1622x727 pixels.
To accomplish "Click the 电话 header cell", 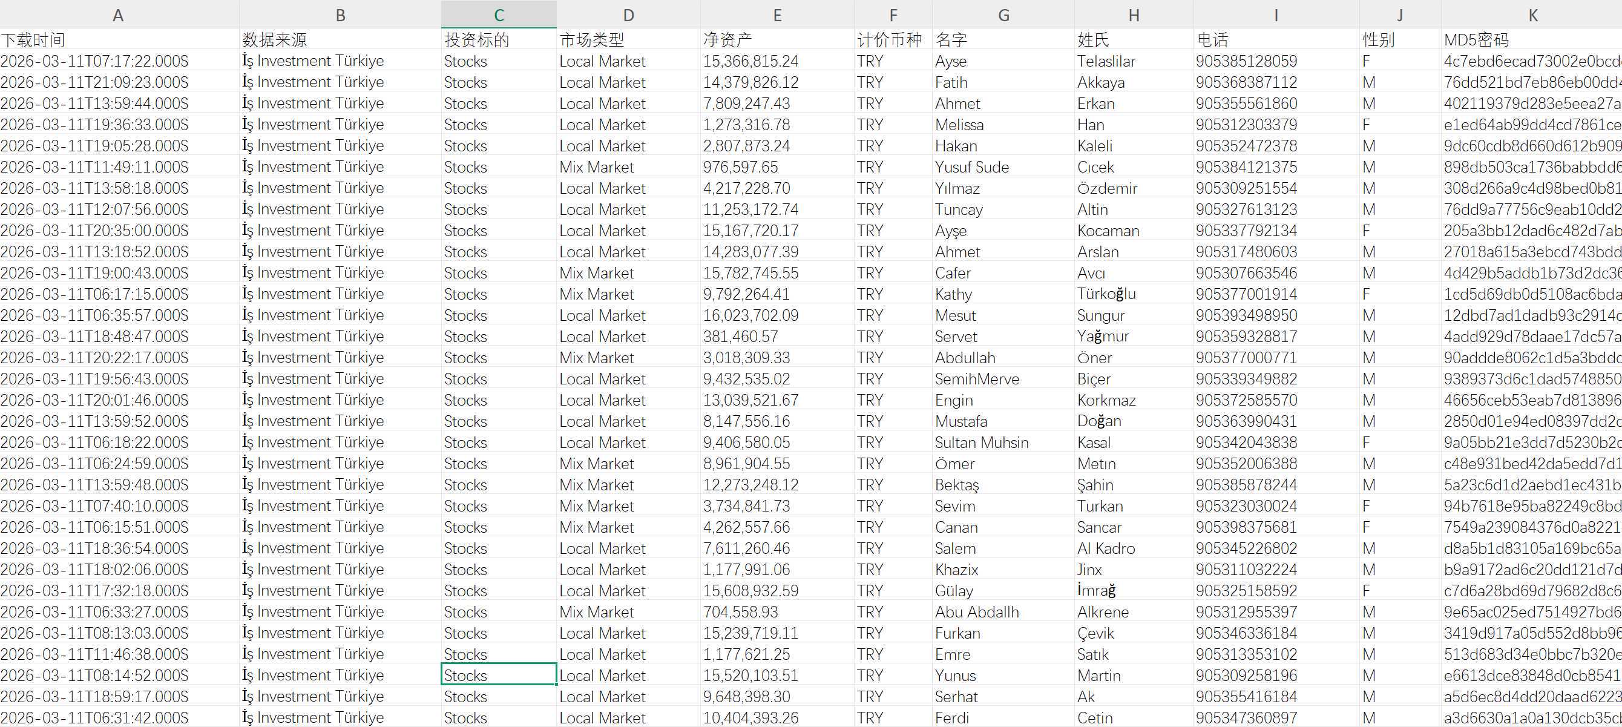I will coord(1276,40).
